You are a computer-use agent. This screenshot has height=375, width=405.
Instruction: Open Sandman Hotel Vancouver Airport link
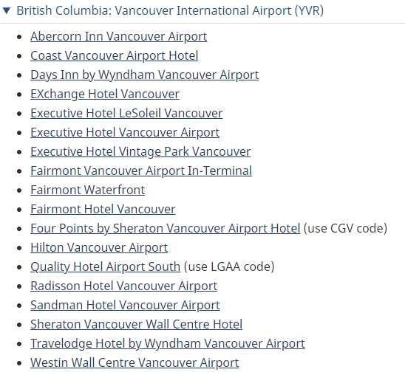125,305
